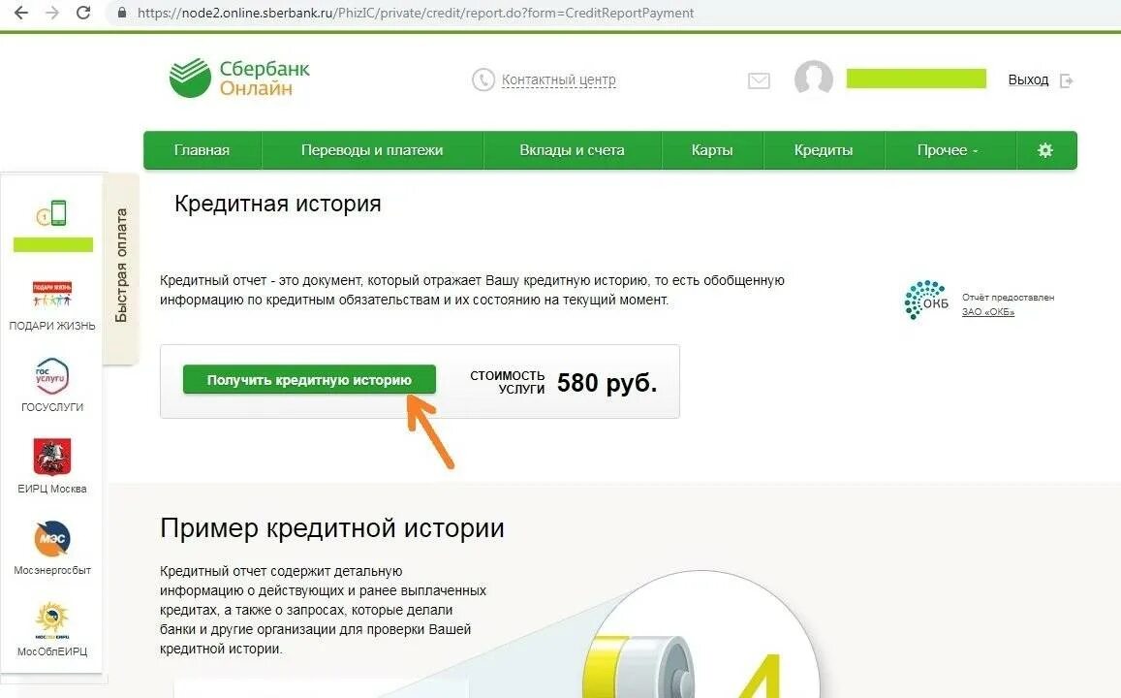Click the mobile phone payment icon
The width and height of the screenshot is (1121, 698).
(x=51, y=213)
